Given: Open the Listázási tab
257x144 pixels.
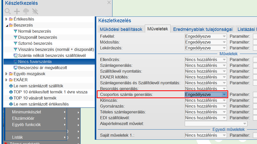Looking at the screenshot, I should 246,29.
